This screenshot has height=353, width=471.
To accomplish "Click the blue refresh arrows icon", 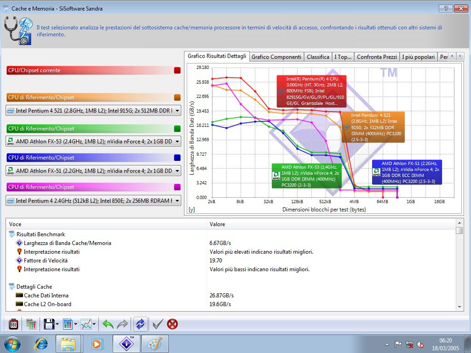I will (x=139, y=324).
